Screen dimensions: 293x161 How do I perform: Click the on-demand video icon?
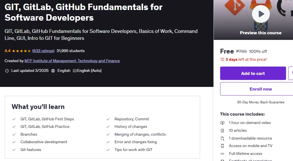[x=222, y=123]
